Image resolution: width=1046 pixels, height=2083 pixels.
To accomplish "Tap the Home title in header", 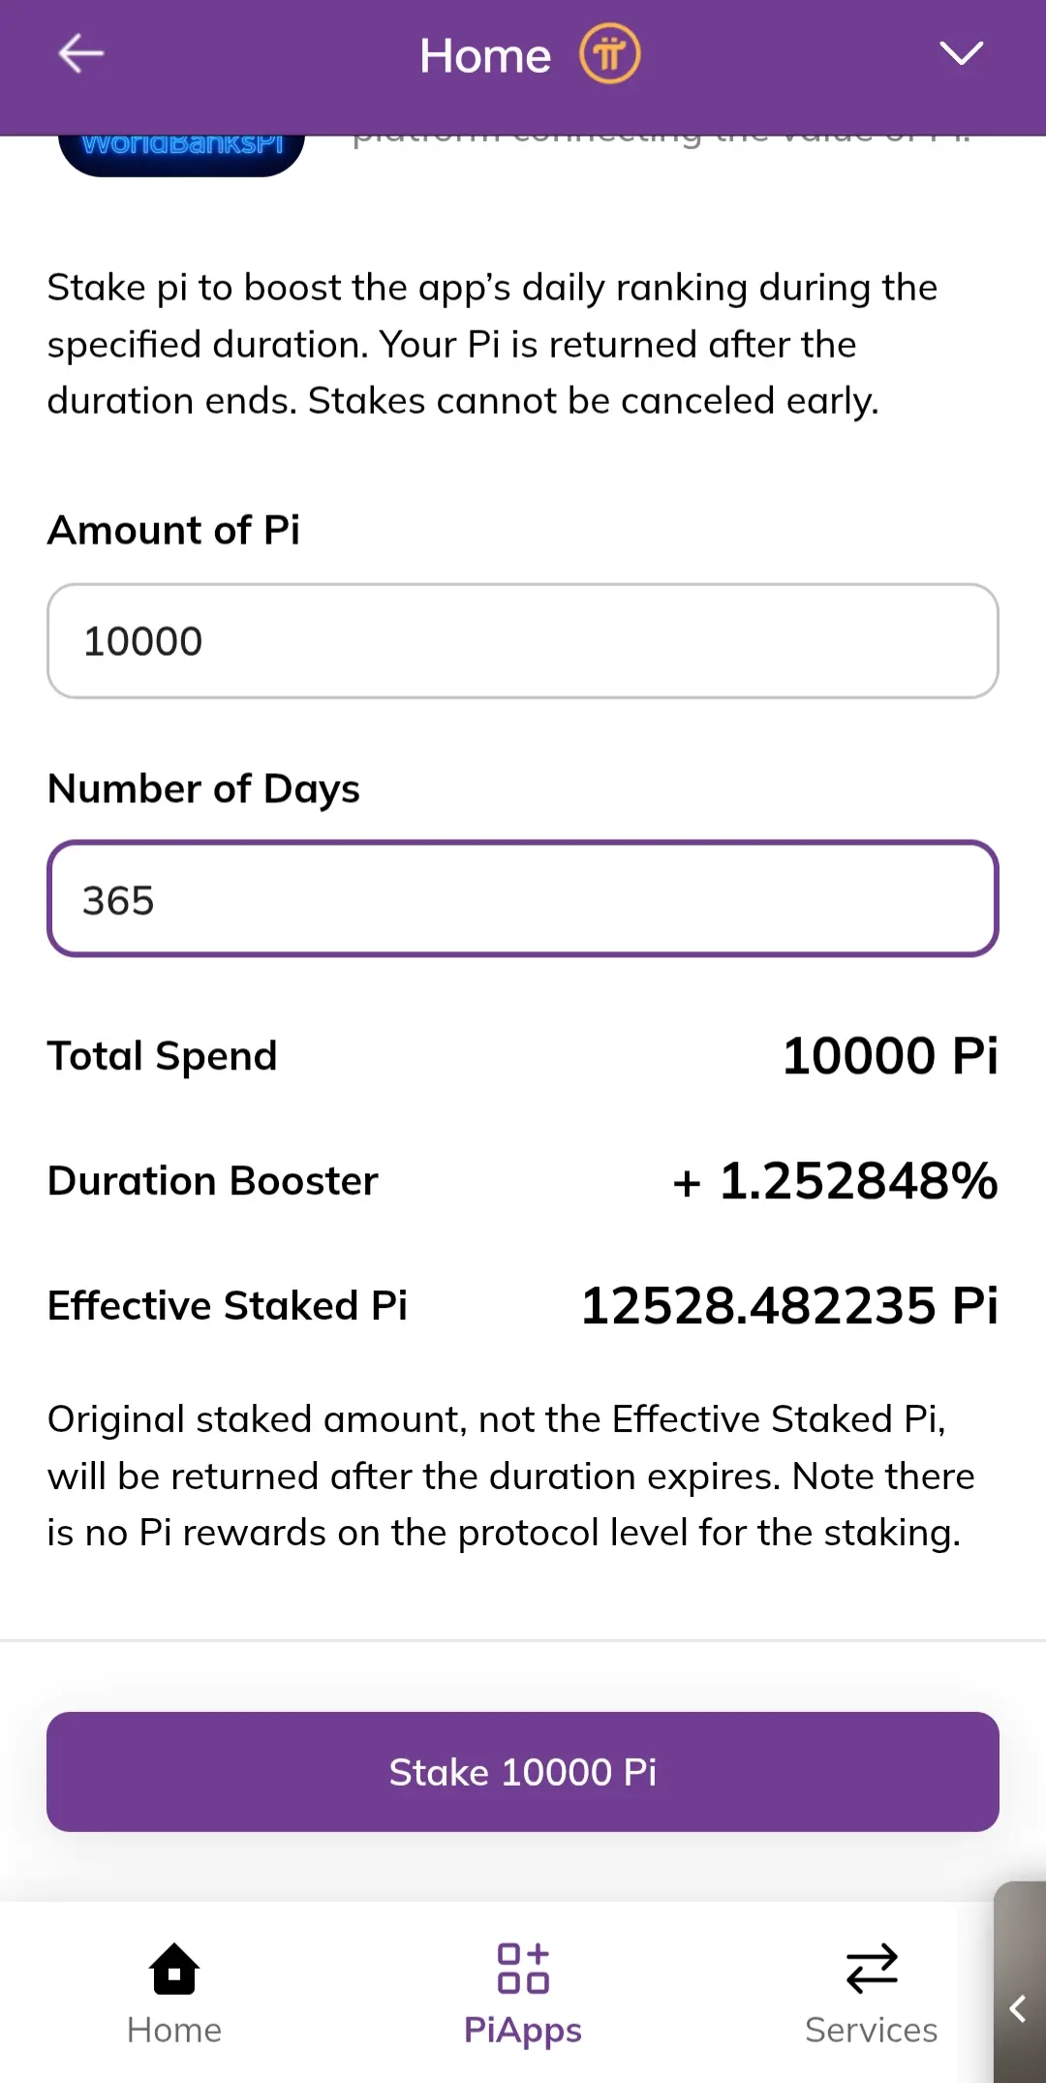I will (485, 56).
